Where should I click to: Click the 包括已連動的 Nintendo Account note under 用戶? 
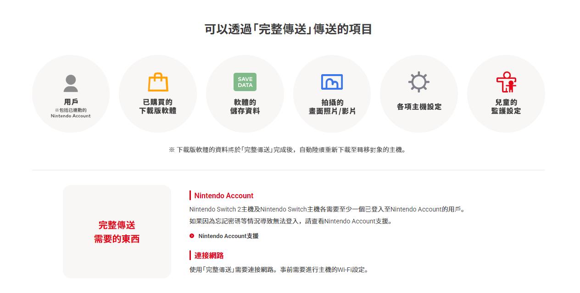pyautogui.click(x=71, y=113)
